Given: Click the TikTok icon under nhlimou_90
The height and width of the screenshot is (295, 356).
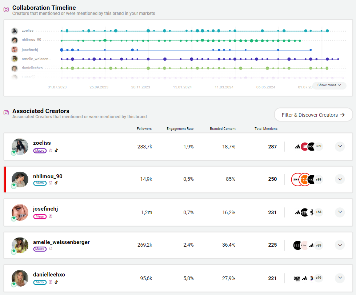Looking at the screenshot, I should tap(56, 183).
